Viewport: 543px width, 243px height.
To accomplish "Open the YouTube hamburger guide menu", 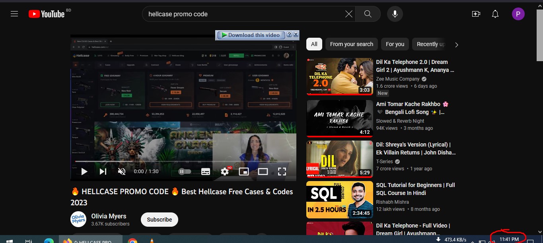I will tap(14, 14).
